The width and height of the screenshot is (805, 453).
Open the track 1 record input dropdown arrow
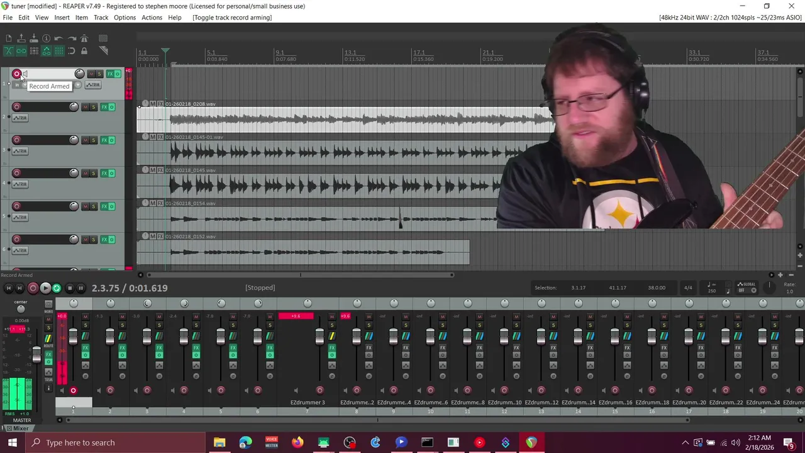click(x=78, y=84)
